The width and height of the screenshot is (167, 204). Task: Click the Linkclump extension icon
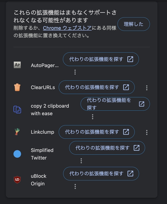[17, 132]
